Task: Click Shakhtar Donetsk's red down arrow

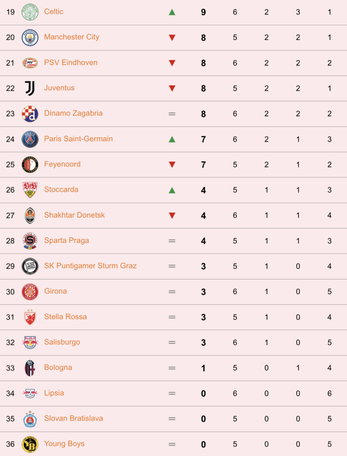Action: [172, 216]
